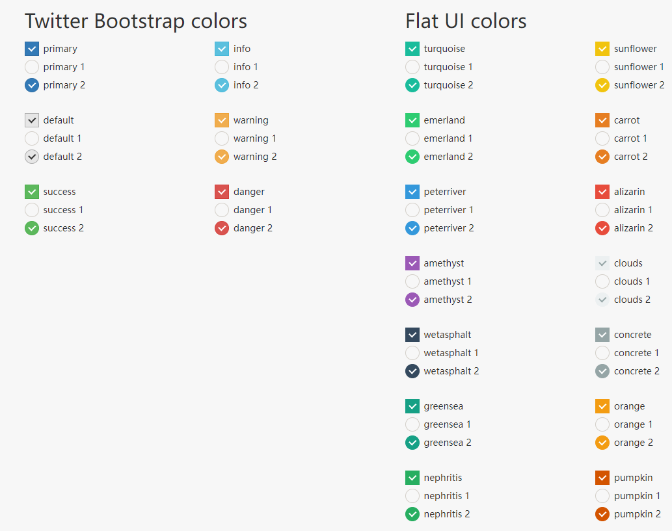
Task: Select alizarin 1 radio button
Action: (602, 210)
